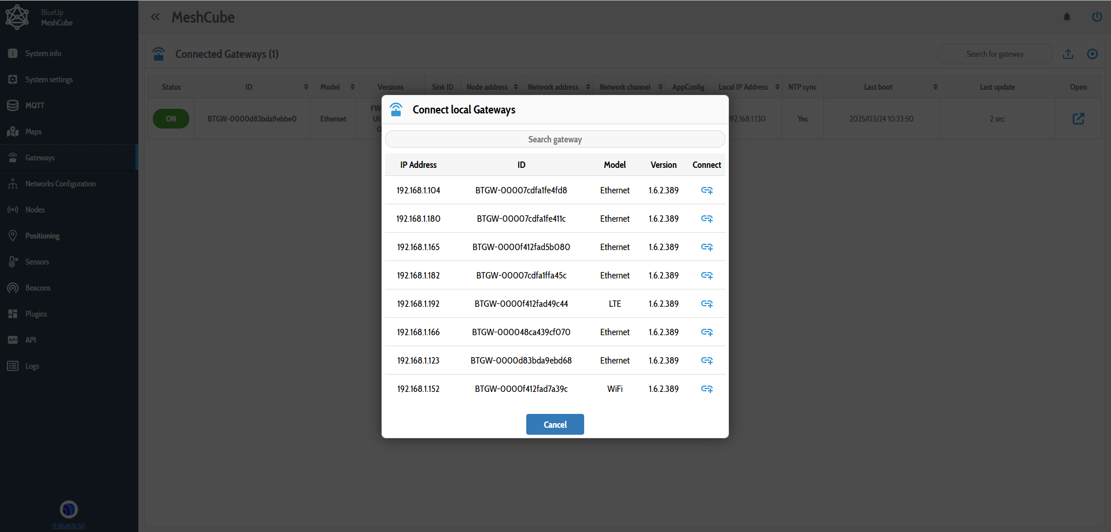The width and height of the screenshot is (1111, 532).
Task: Click the Search gateway field in dialog
Action: [x=555, y=140]
